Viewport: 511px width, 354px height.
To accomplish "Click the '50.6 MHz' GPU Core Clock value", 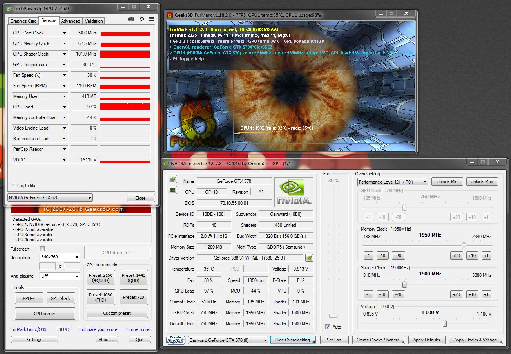I will point(84,33).
